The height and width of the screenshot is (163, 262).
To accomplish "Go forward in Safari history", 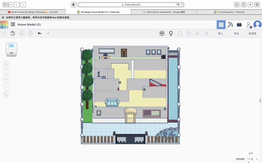I will 23,5.
